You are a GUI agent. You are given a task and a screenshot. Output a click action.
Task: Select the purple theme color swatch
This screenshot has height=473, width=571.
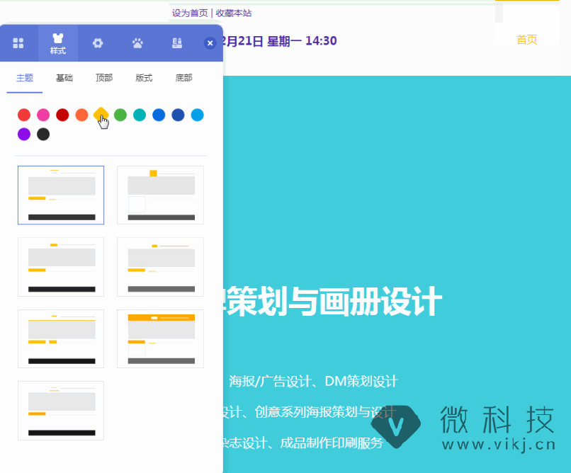coord(24,134)
